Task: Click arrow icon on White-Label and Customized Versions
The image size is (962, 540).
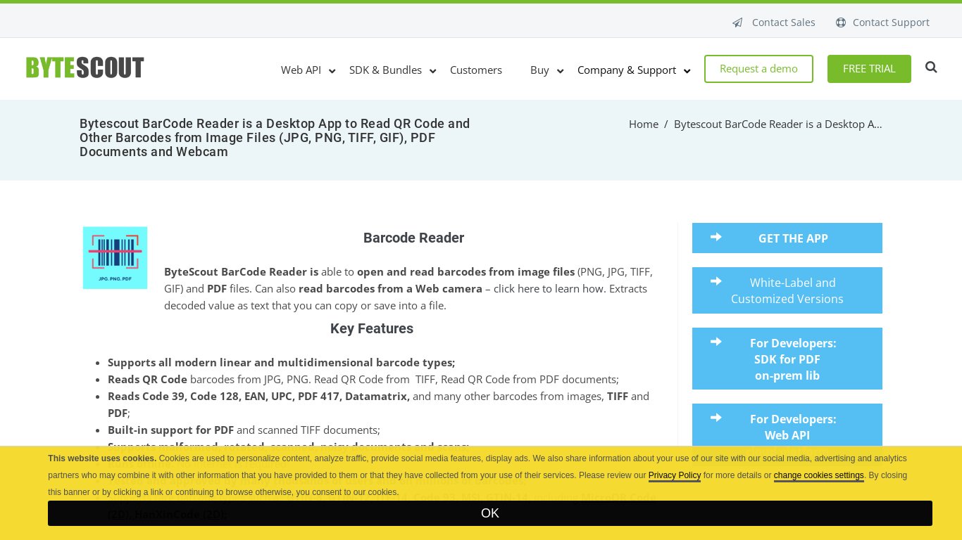Action: pos(716,281)
